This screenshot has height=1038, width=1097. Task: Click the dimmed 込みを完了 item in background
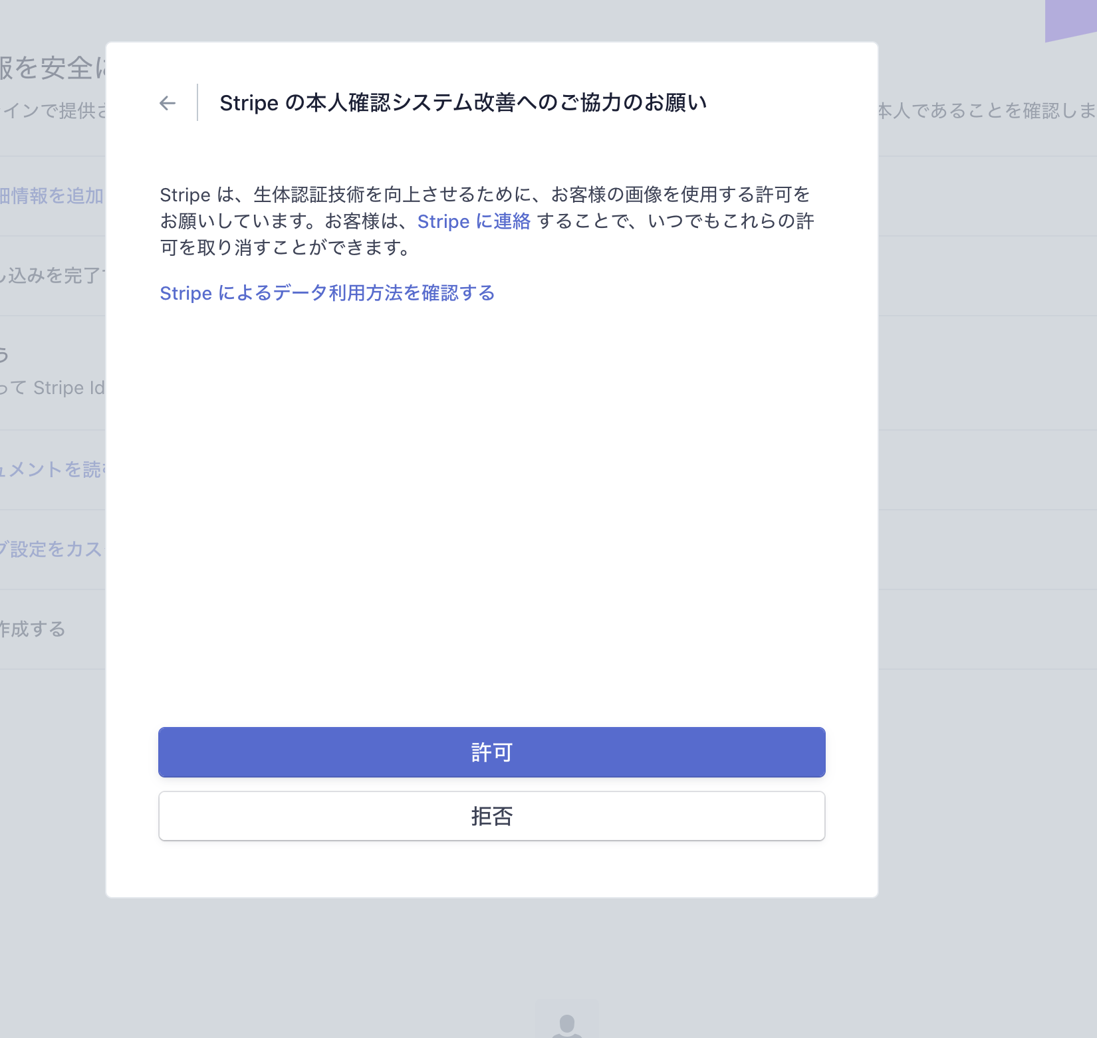coord(52,276)
